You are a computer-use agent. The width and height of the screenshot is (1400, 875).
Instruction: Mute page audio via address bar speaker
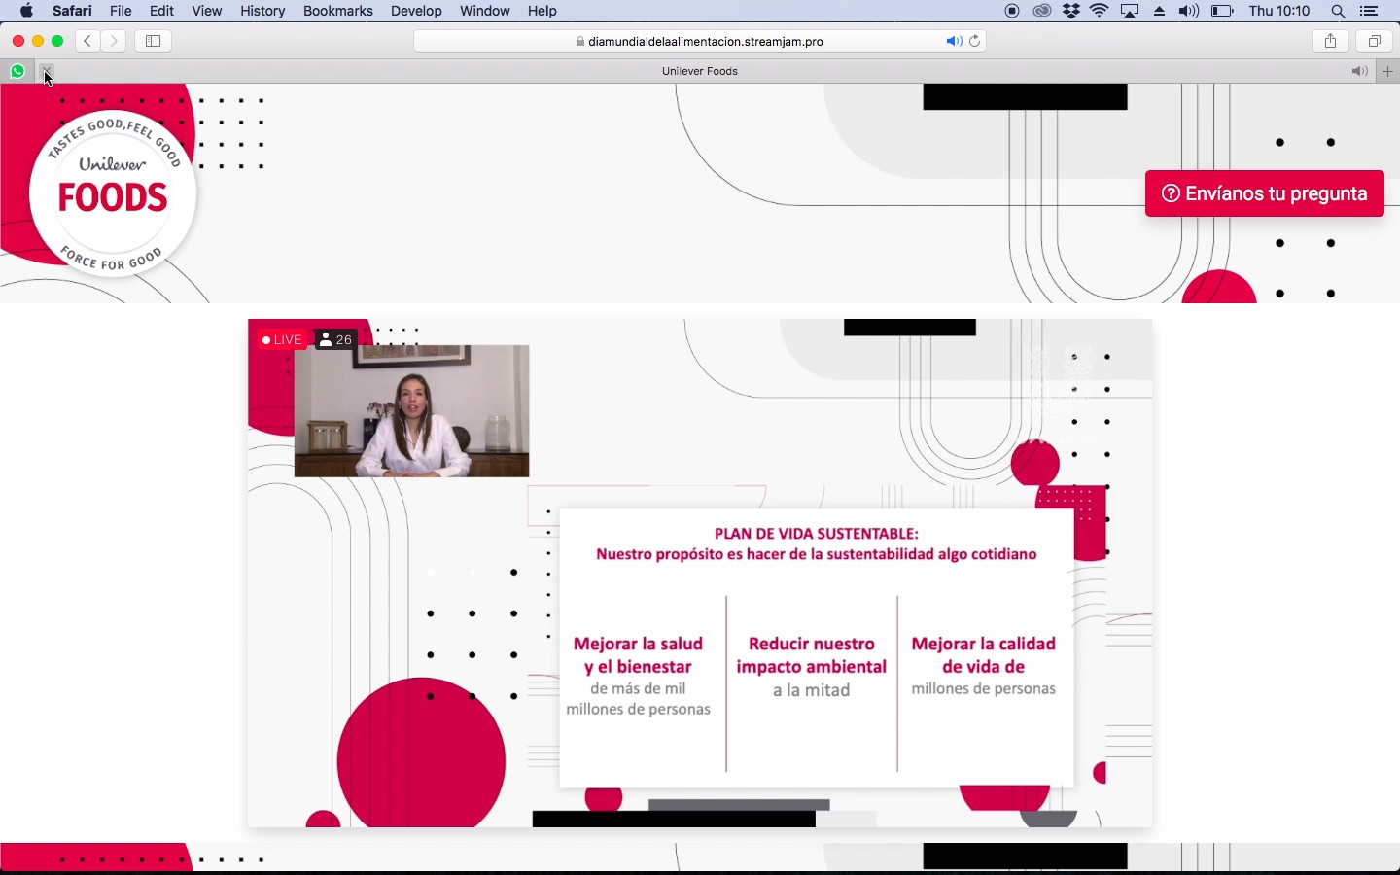[954, 41]
